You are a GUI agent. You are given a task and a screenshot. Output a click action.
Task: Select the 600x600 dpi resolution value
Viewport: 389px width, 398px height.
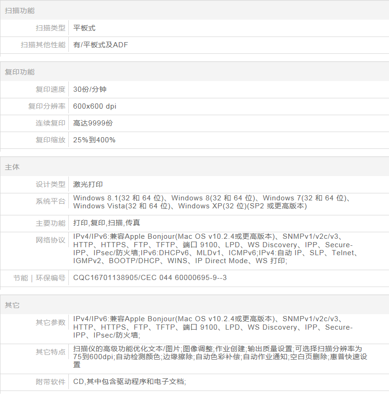tap(95, 106)
